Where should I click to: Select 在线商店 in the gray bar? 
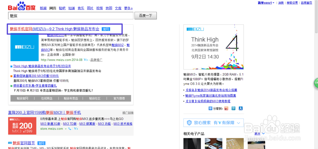[47, 98]
